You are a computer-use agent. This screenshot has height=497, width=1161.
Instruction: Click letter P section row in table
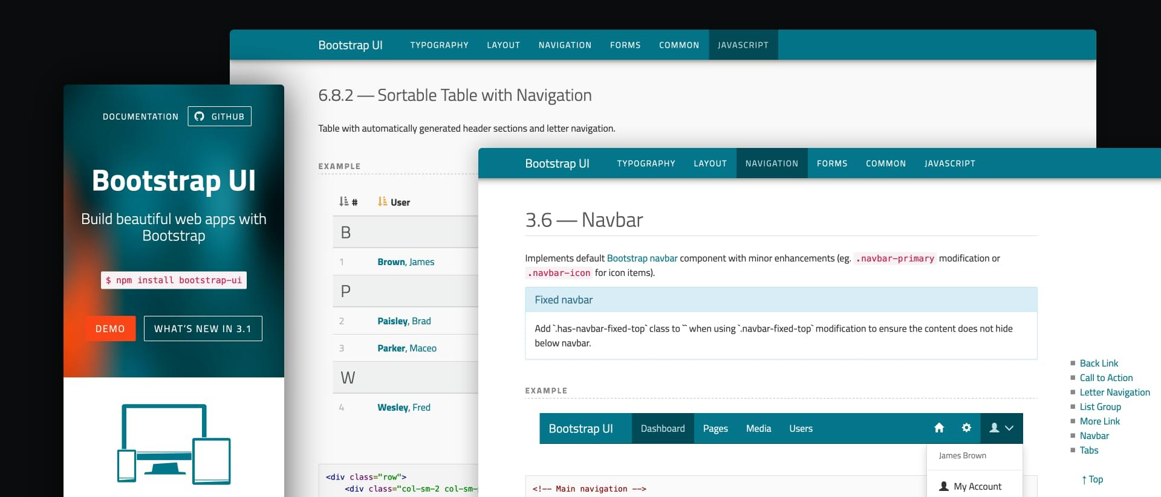[x=405, y=291]
